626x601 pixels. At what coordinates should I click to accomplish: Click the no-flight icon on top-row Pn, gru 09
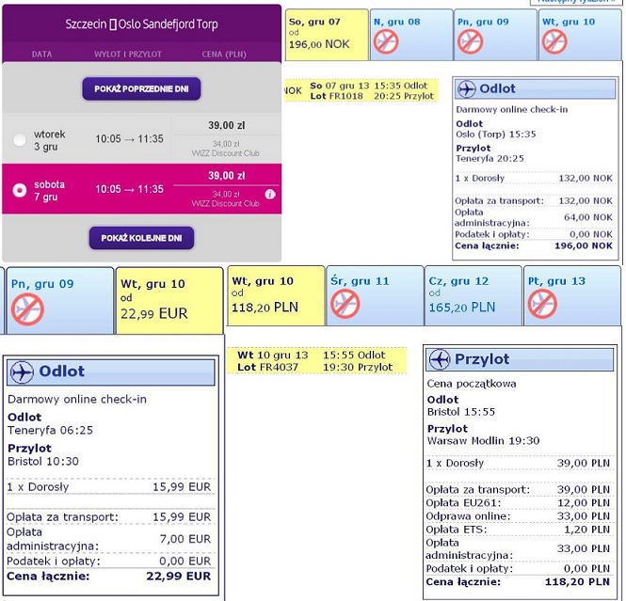(x=471, y=41)
